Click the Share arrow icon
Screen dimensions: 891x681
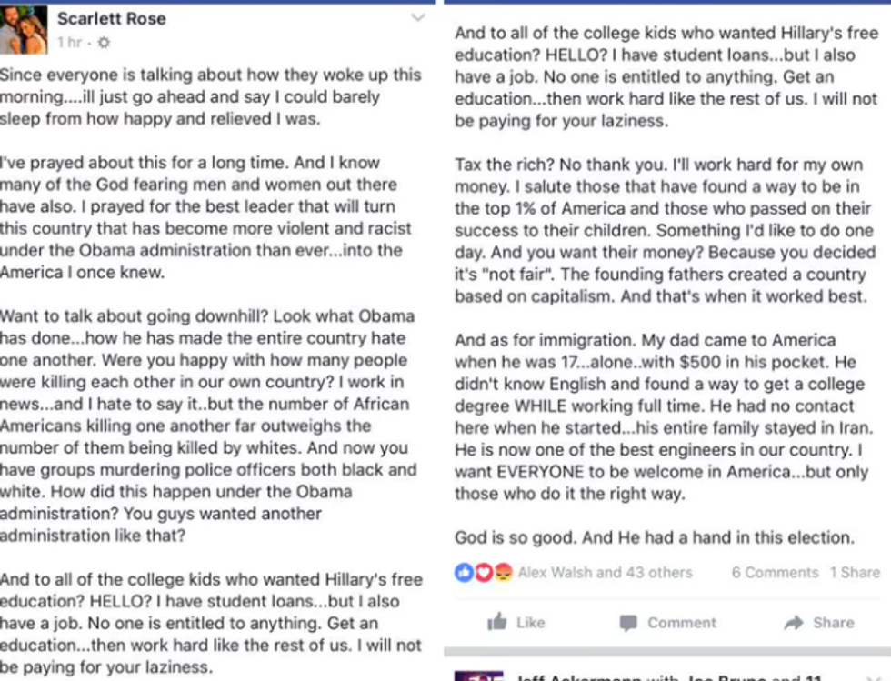tap(794, 623)
